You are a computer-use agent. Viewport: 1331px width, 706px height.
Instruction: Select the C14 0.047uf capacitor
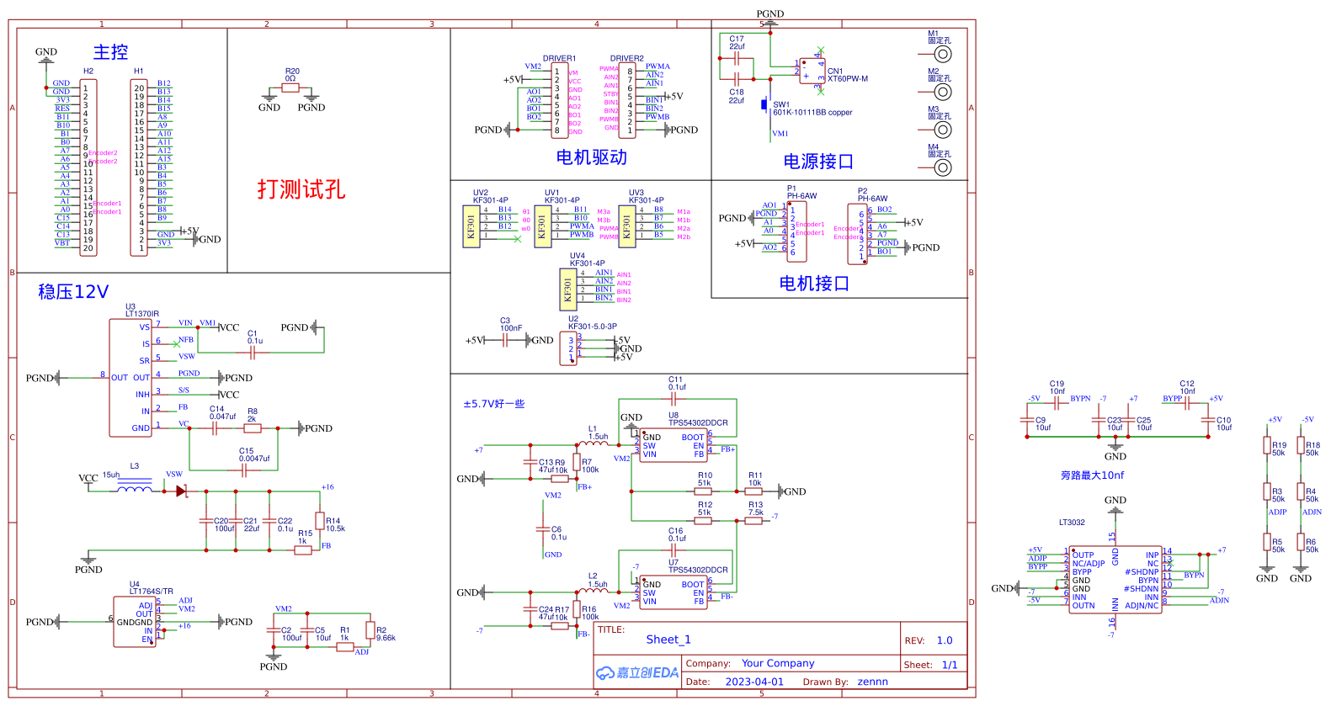pyautogui.click(x=215, y=428)
